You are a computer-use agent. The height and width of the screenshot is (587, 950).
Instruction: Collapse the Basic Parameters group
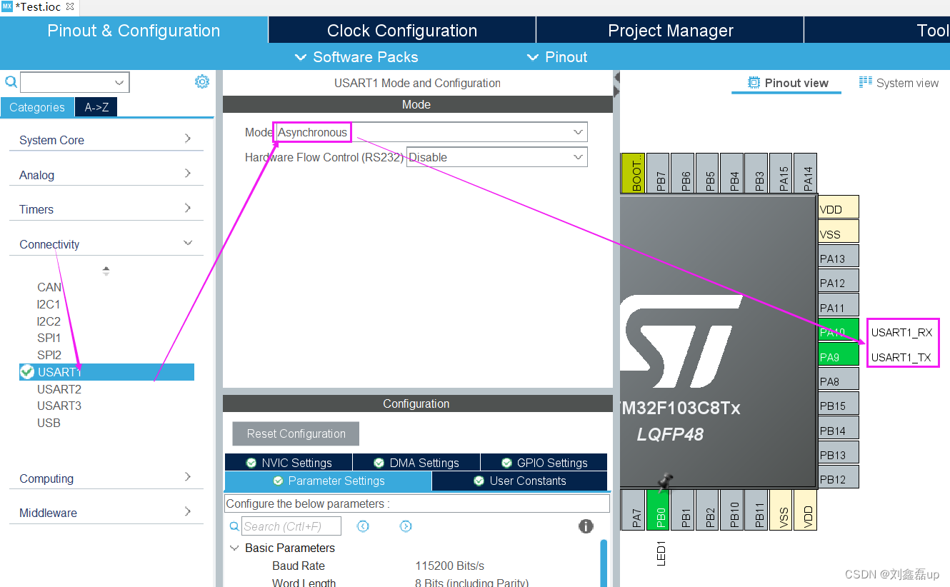[234, 548]
